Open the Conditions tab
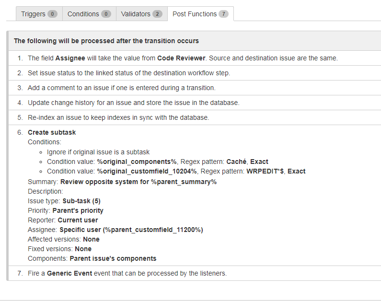This screenshot has width=381, height=301. (83, 14)
